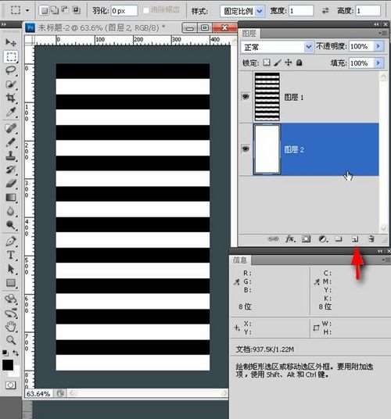The width and height of the screenshot is (391, 419).
Task: Toggle Quick Mask mode
Action: pyautogui.click(x=11, y=385)
